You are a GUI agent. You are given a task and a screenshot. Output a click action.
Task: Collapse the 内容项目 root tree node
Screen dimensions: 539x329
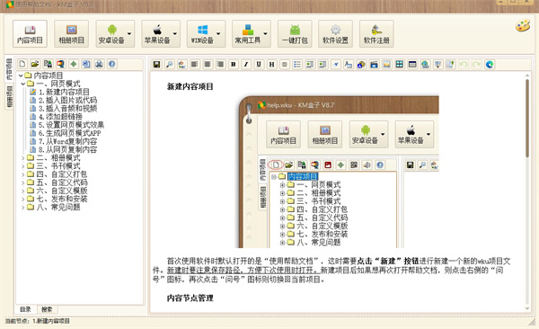21,76
